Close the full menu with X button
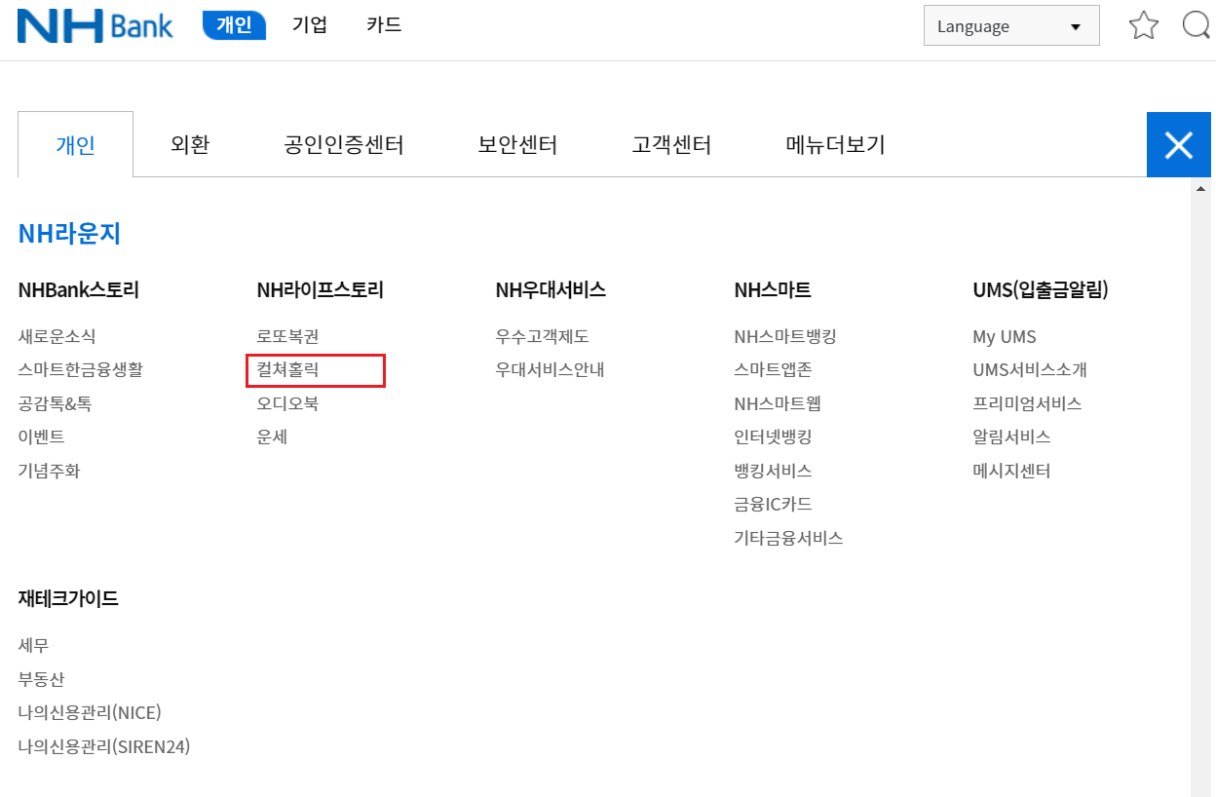The image size is (1216, 797). 1179,145
